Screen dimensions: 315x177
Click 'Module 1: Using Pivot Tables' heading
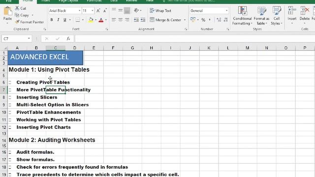coord(49,69)
